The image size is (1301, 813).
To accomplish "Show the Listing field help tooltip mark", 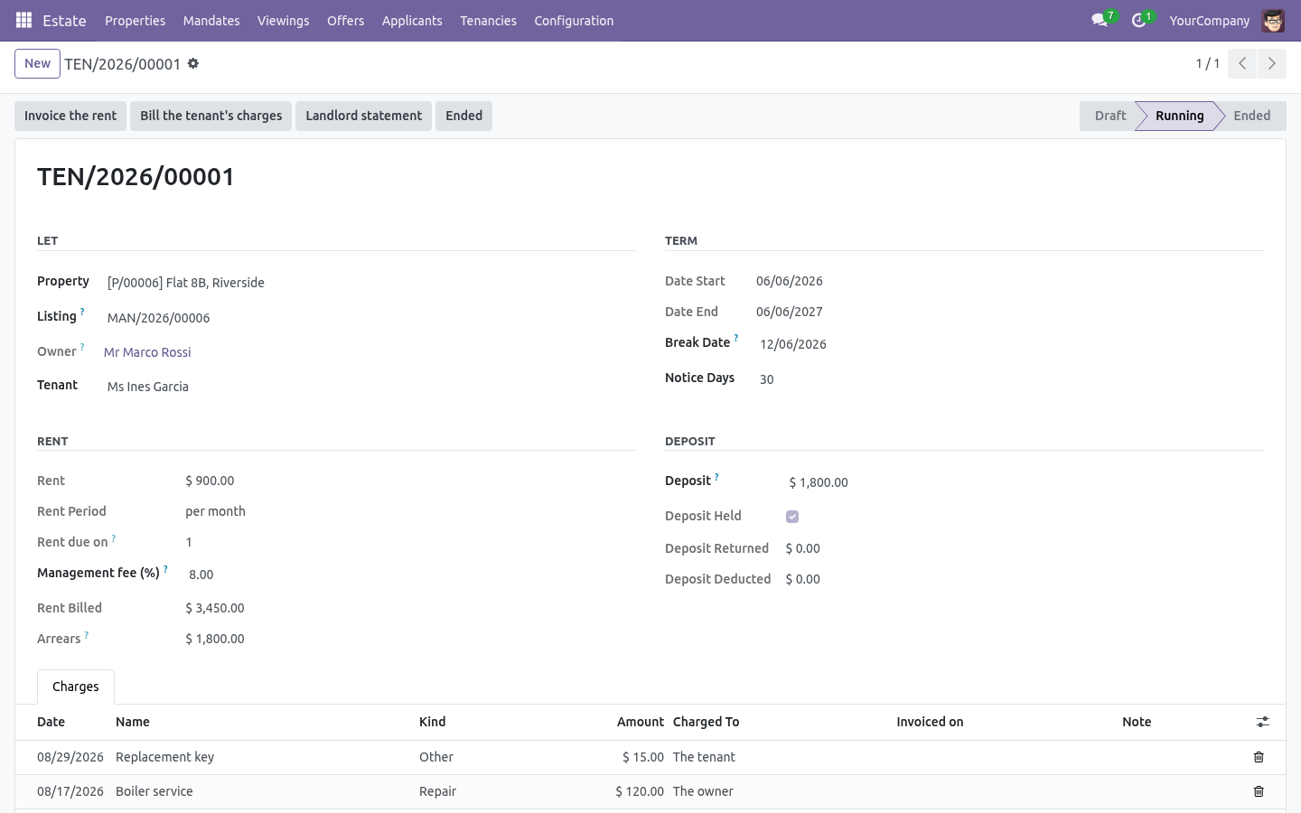I will (x=82, y=312).
